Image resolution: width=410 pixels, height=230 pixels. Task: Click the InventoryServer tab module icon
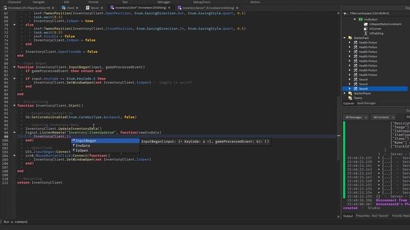point(179,8)
